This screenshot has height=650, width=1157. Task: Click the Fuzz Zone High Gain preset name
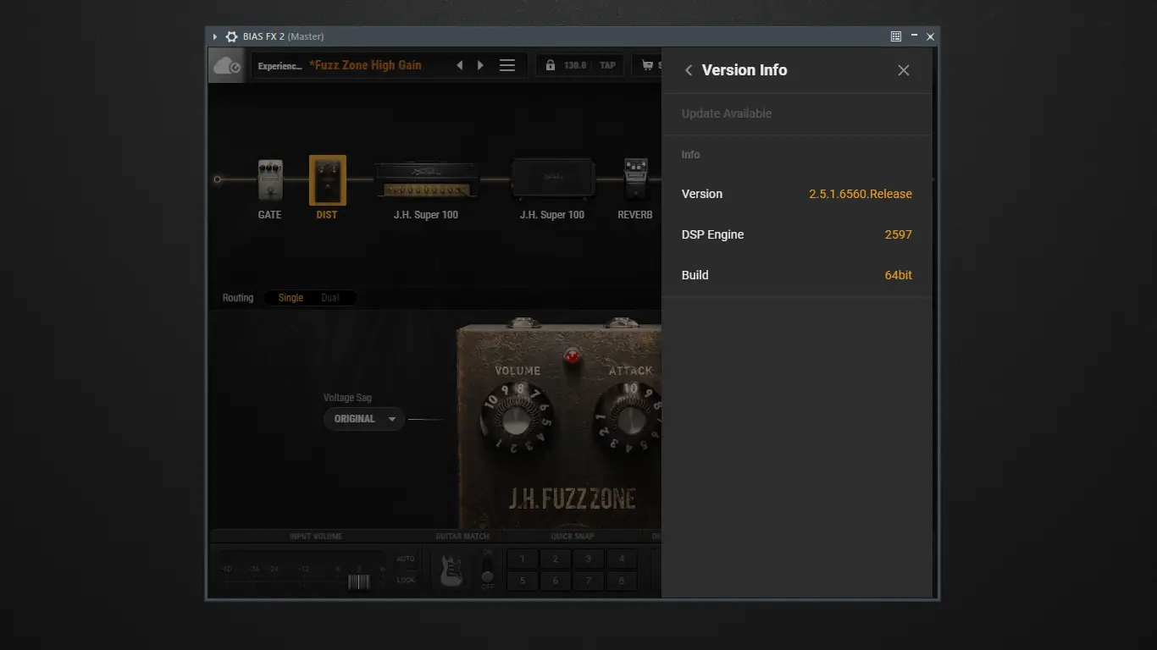coord(365,65)
